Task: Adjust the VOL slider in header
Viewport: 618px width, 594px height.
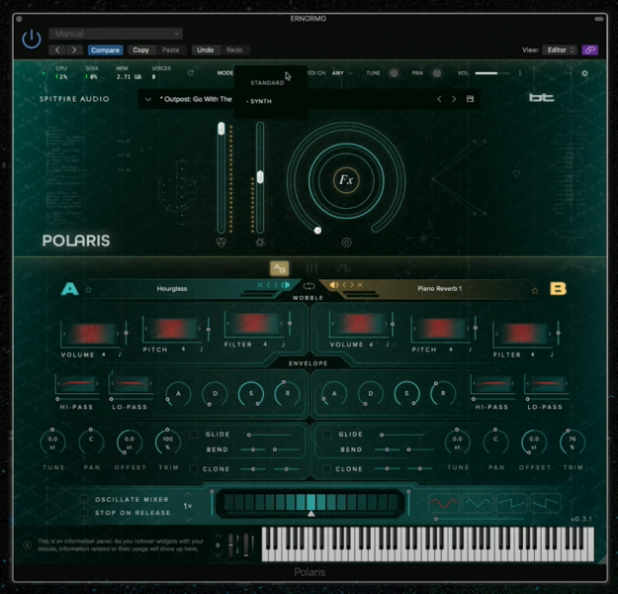Action: [x=491, y=73]
